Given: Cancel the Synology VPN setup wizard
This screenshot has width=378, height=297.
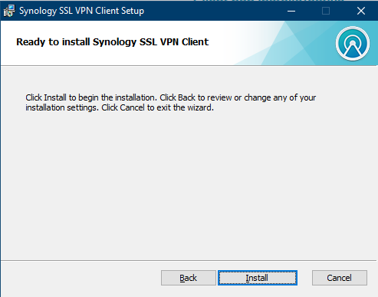Looking at the screenshot, I should click(x=340, y=278).
